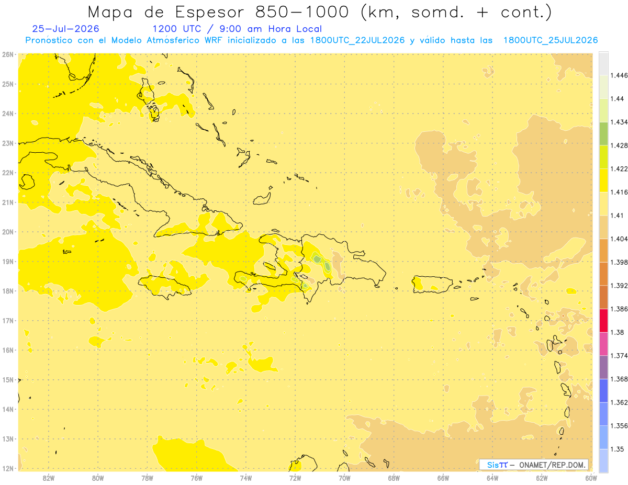Pick the orange colorbar segment between 1.404 and 1.398
This screenshot has width=628, height=485.
[x=603, y=250]
